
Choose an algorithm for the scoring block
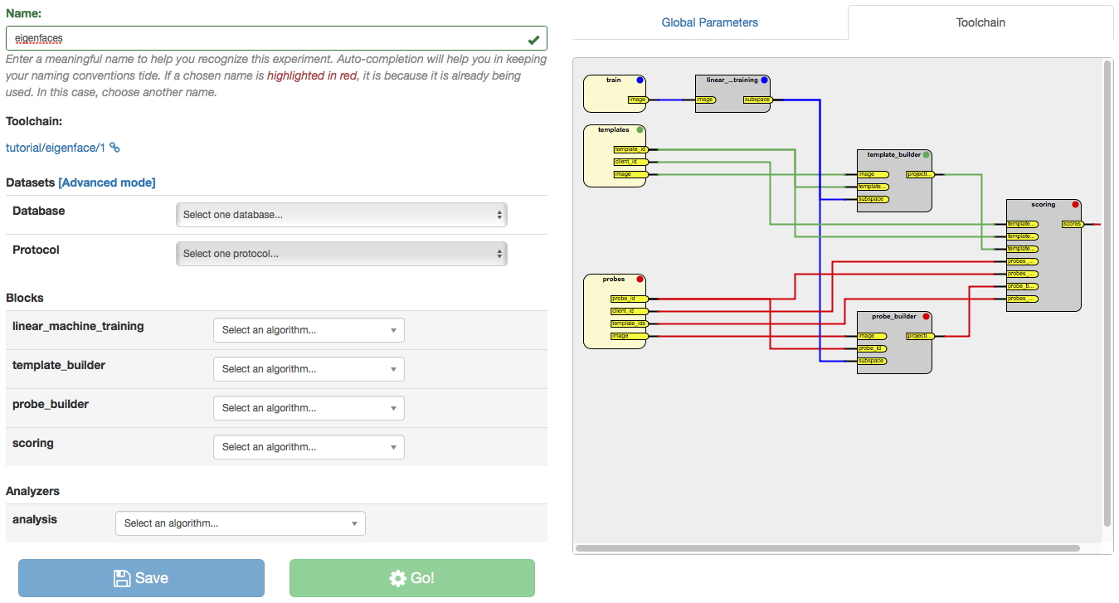(309, 447)
